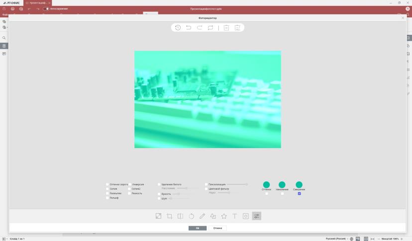Enable the Сепия checkbox

click(x=107, y=189)
